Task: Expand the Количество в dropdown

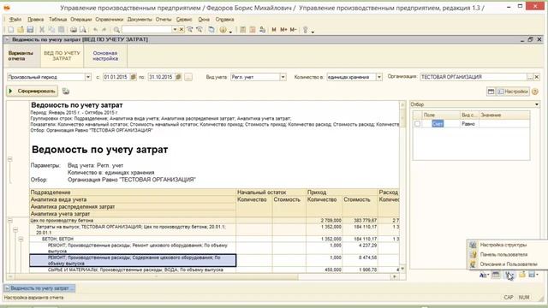Action: (378, 77)
